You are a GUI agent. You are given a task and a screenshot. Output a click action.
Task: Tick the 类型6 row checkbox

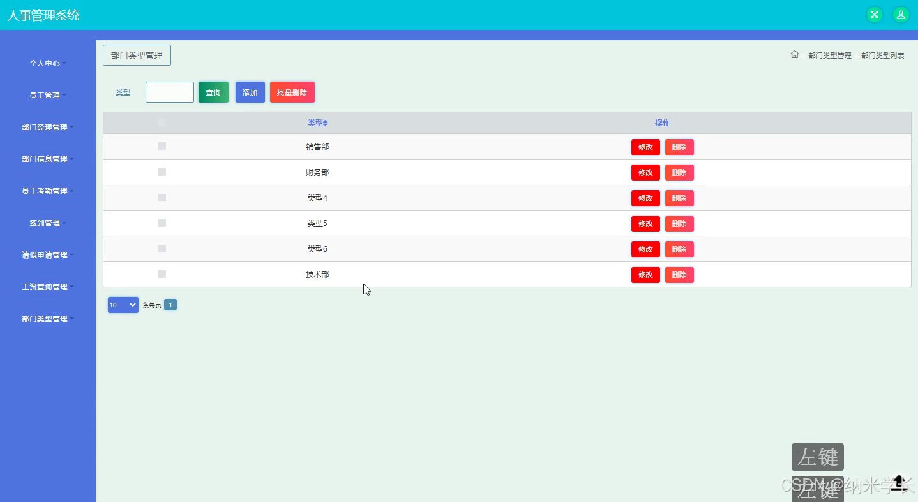pos(162,248)
